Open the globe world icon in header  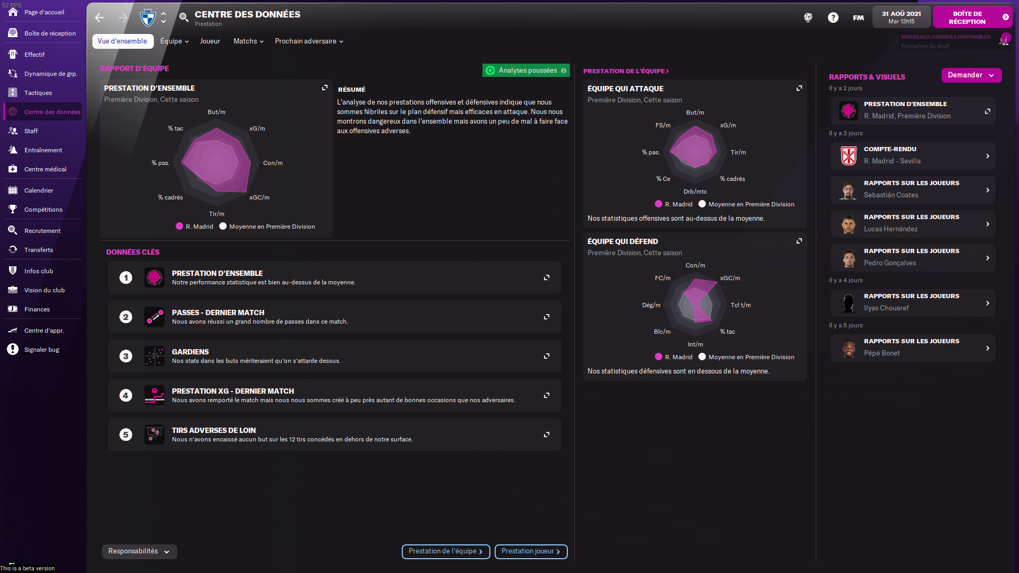pos(808,18)
